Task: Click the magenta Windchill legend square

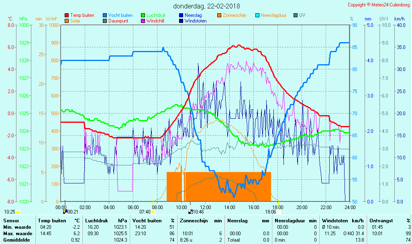Action: point(143,20)
